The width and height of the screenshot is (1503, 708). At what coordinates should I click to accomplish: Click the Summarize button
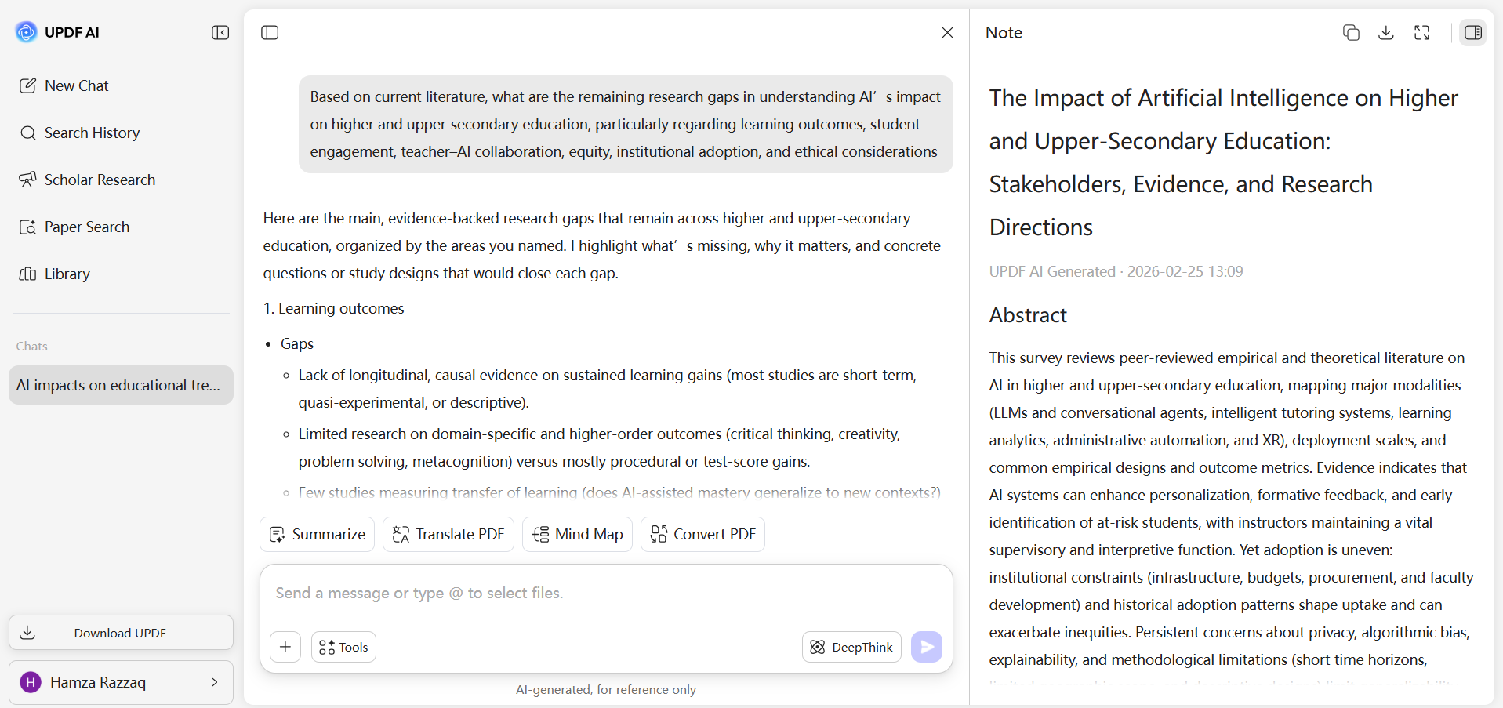coord(317,534)
